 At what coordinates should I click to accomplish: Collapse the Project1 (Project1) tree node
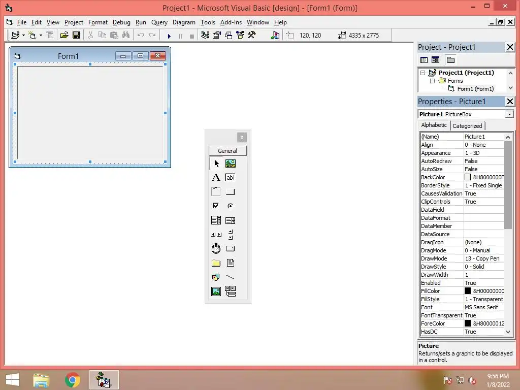(422, 73)
